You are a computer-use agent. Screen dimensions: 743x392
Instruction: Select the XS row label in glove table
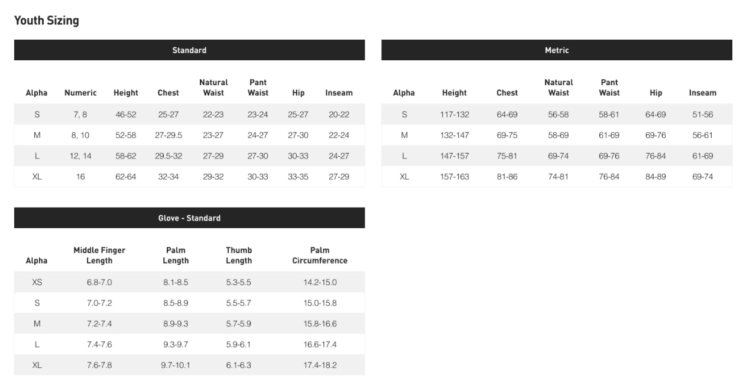[37, 283]
